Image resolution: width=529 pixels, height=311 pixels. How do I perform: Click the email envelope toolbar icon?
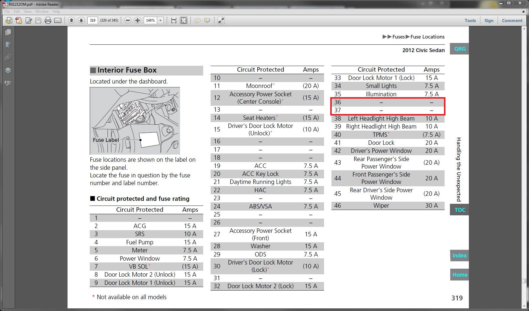pos(58,20)
